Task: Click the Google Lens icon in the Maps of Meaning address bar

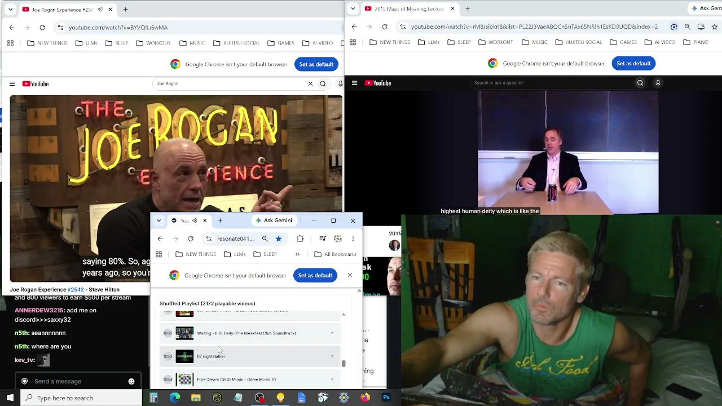Action: [674, 27]
